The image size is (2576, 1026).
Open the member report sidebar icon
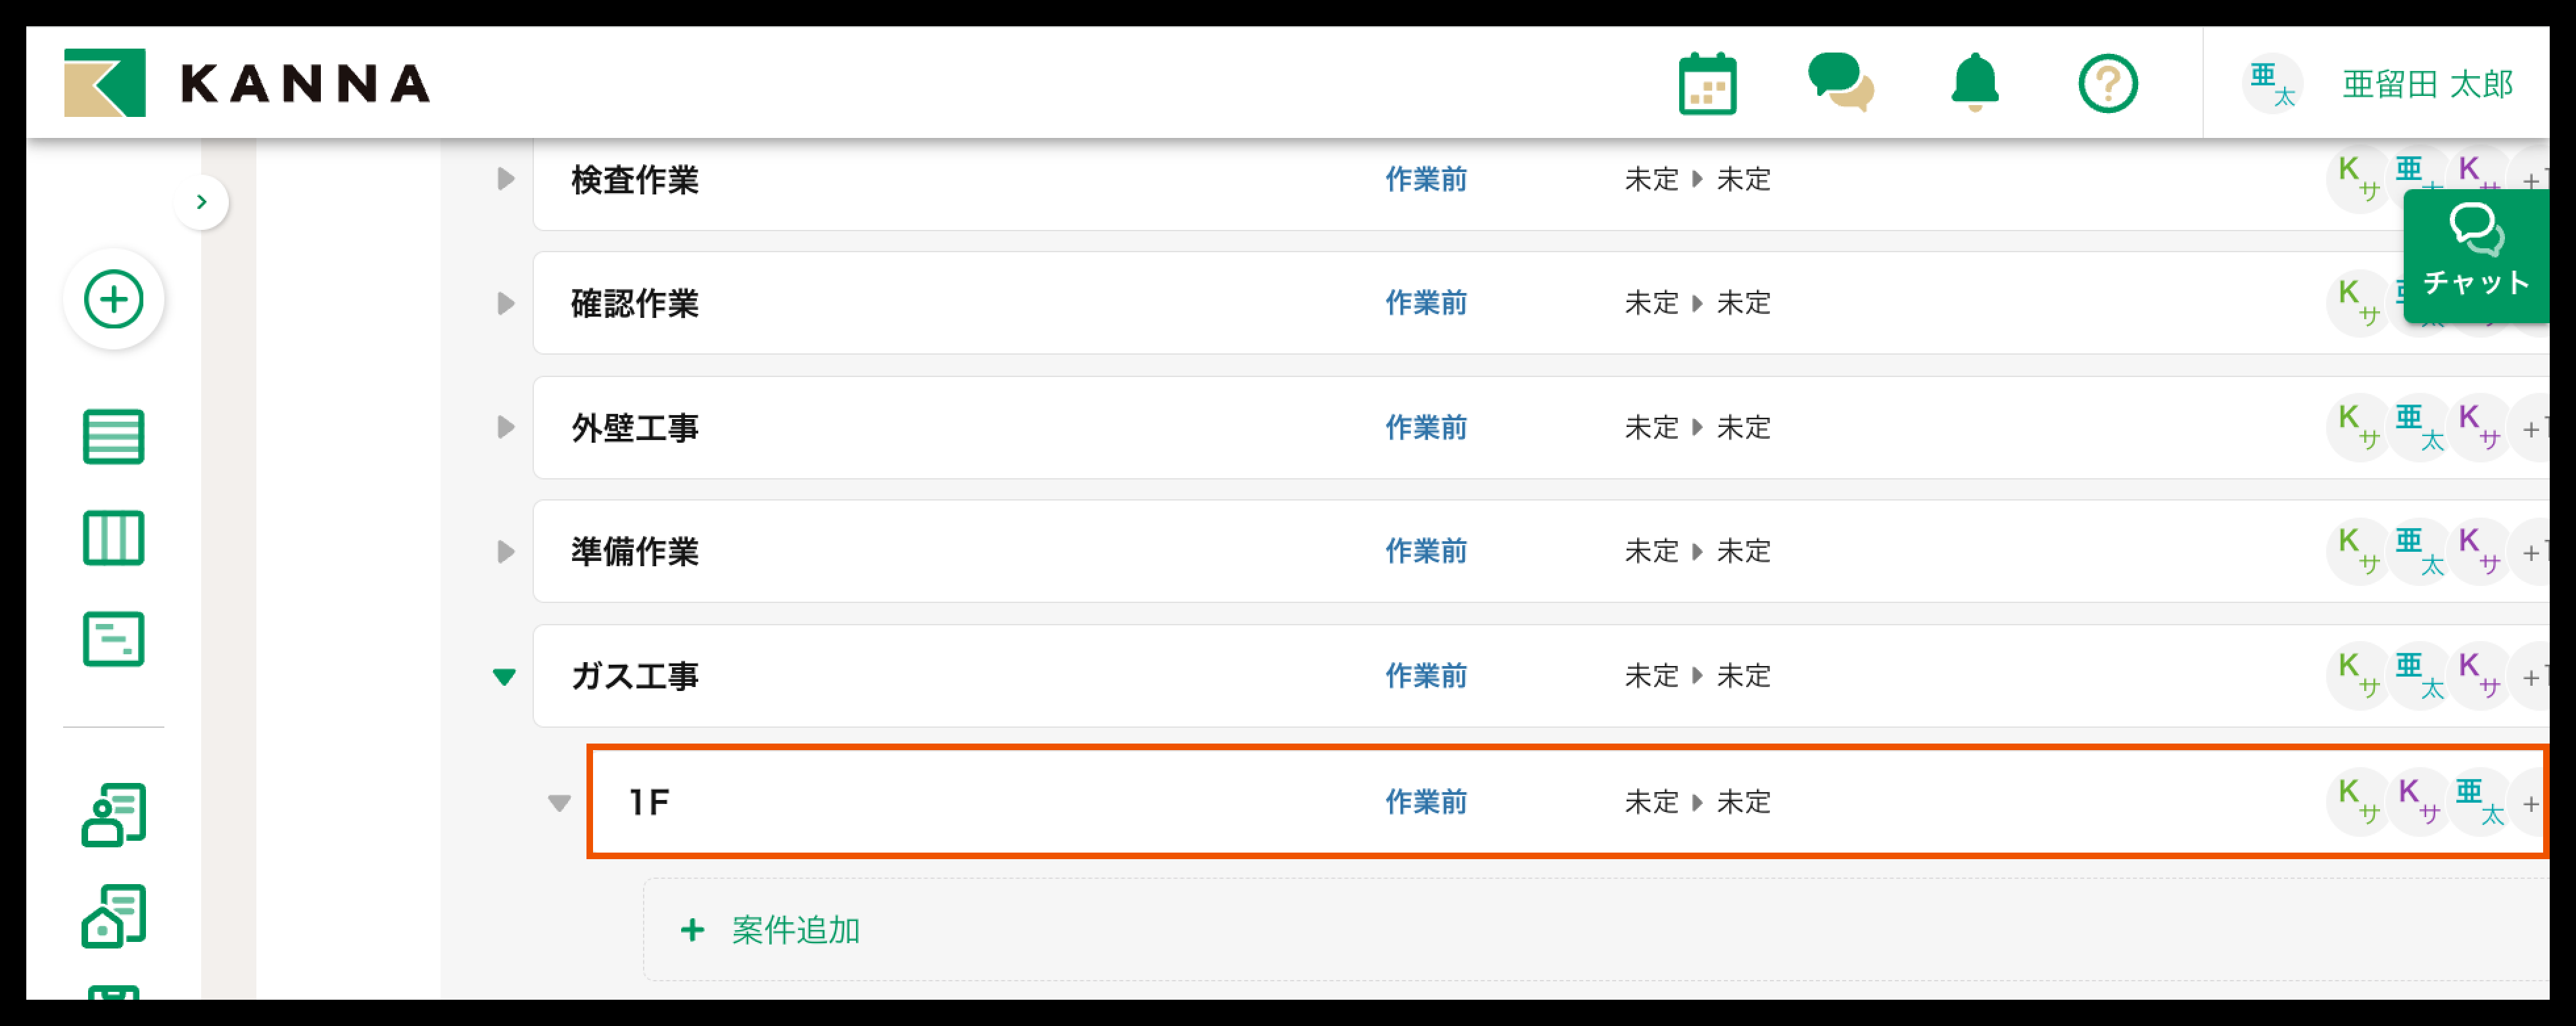(114, 814)
